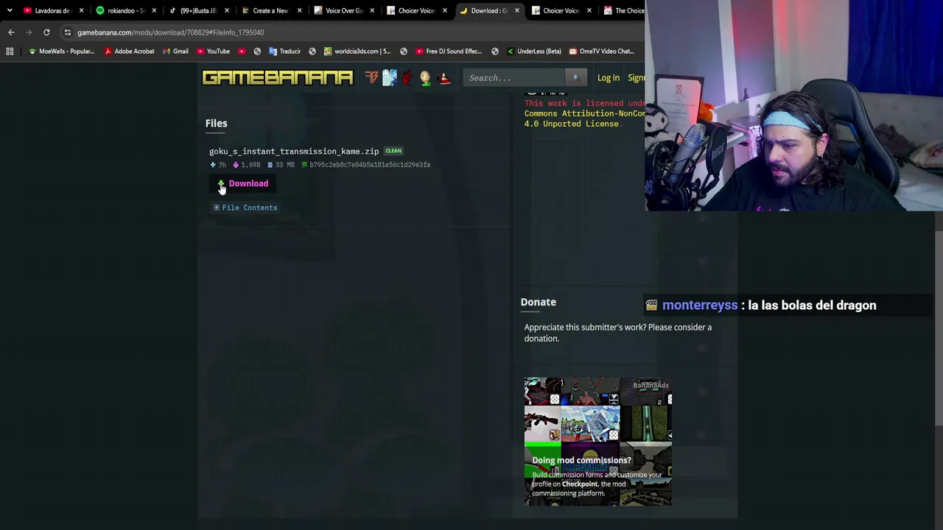Click the GameBanana Search input field
Viewport: 943px width, 530px height.
[x=514, y=77]
